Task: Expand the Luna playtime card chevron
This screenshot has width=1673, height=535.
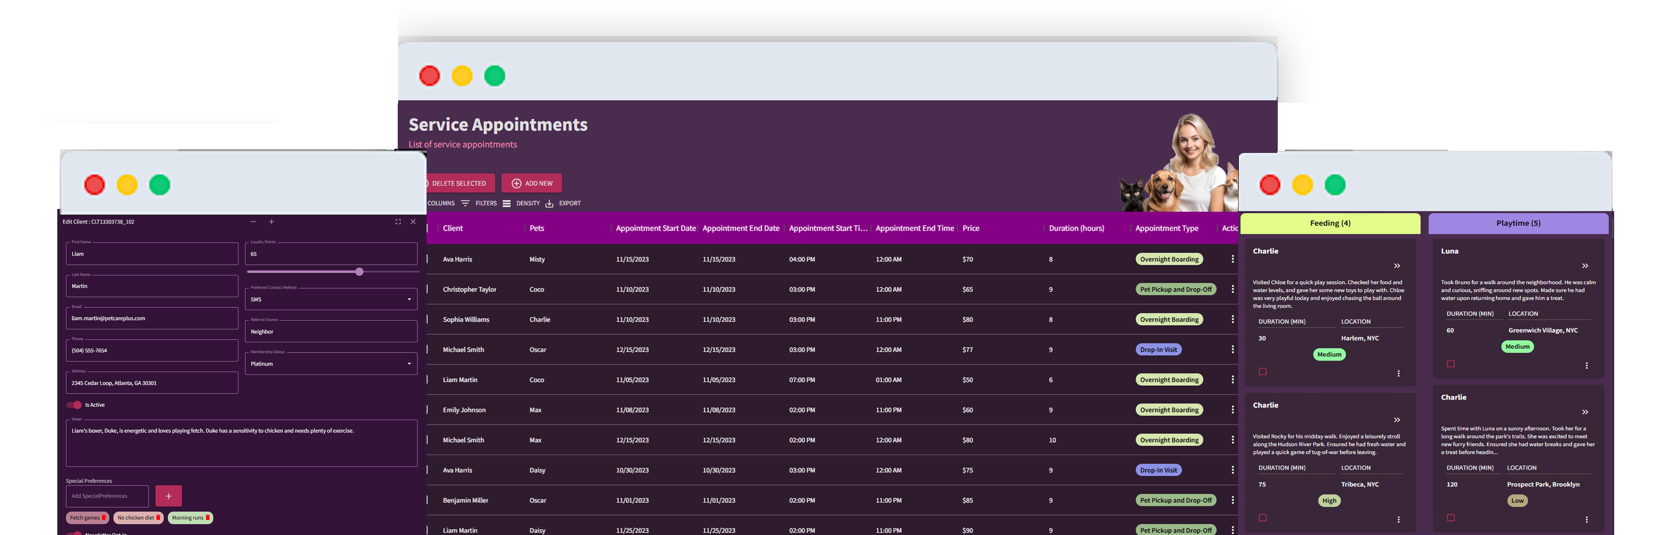Action: pos(1585,266)
